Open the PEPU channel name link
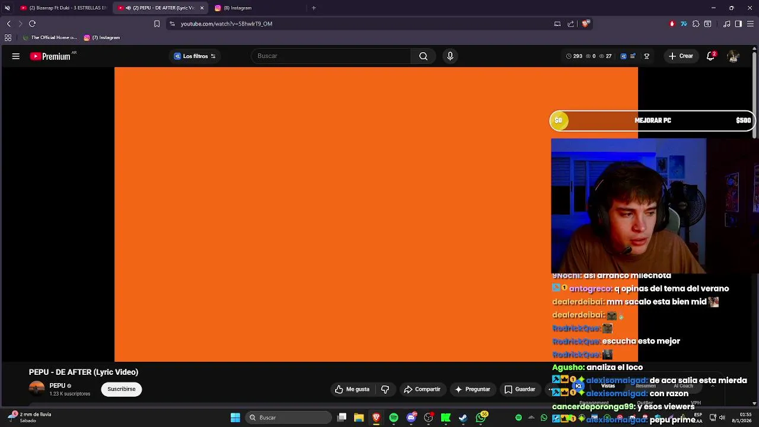The width and height of the screenshot is (759, 427). [x=57, y=386]
